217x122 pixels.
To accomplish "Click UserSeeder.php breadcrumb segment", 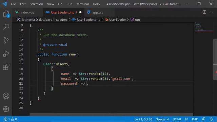I will pyautogui.click(x=88, y=20).
